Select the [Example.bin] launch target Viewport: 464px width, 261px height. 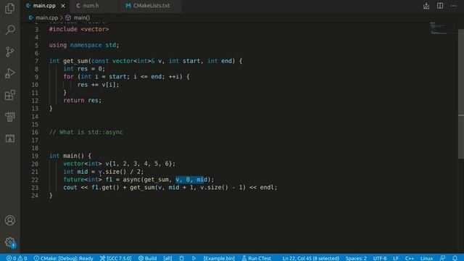(x=219, y=258)
